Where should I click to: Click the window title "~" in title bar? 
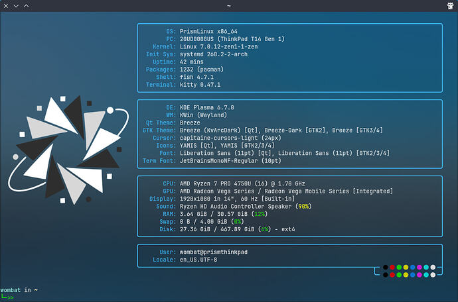(229, 6)
